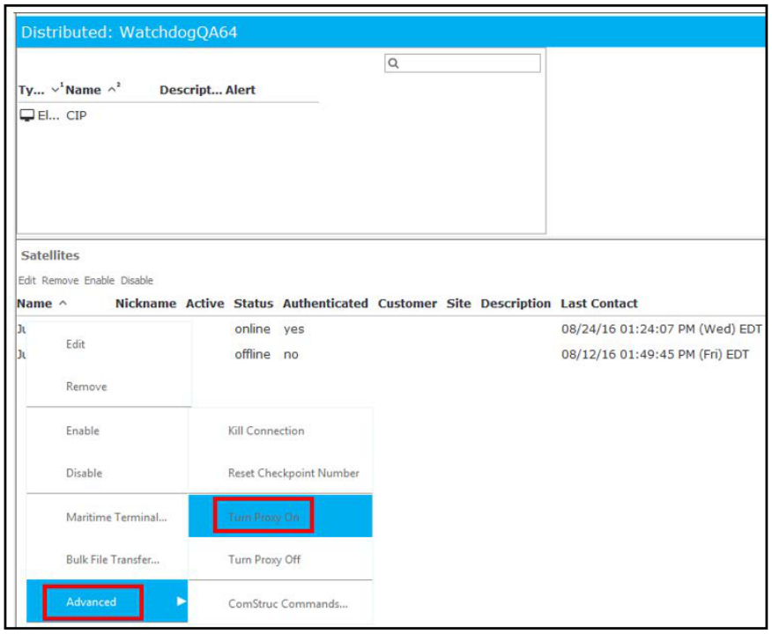The image size is (772, 634).
Task: Select Reset Checkpoint Number
Action: click(x=294, y=473)
